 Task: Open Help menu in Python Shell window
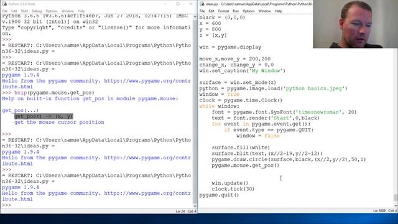coord(81,11)
